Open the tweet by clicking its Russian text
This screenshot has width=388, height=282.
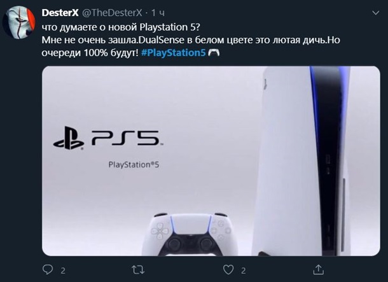click(x=191, y=40)
